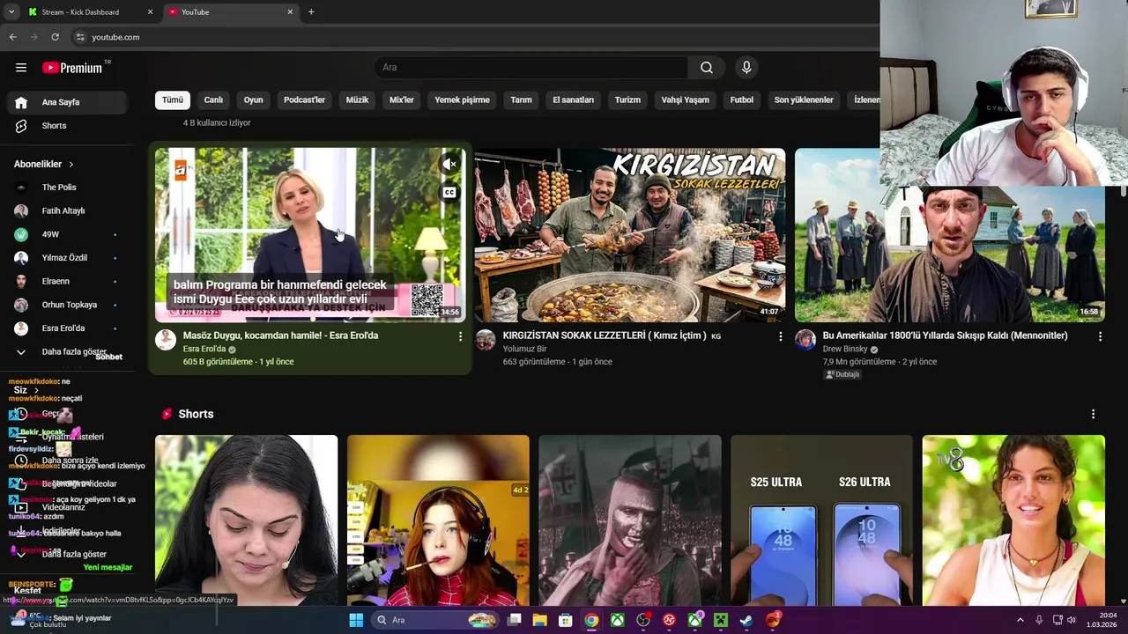Click the Yolumuz Bir channel avatar
Screen dimensions: 1128x634
[486, 340]
